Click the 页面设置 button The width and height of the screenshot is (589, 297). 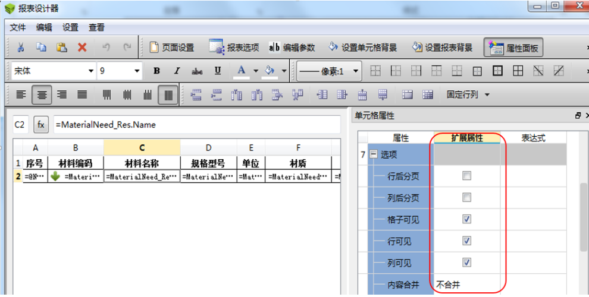pos(172,48)
